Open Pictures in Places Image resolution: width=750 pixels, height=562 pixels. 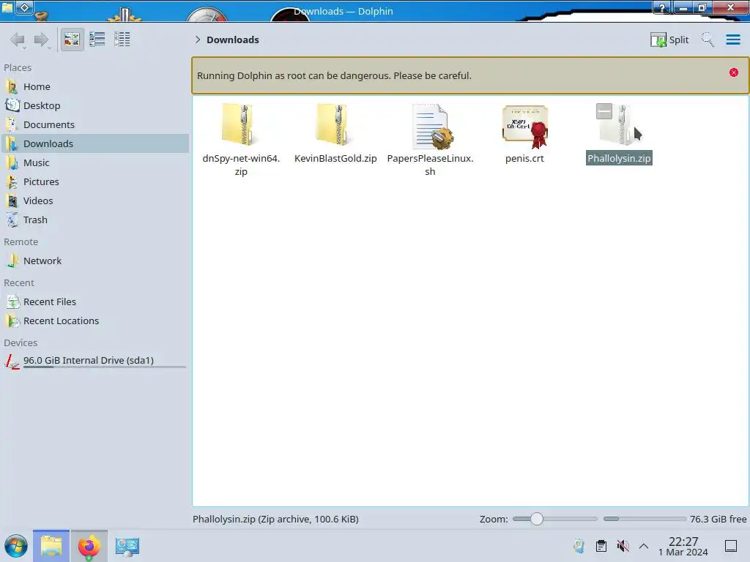pos(94,182)
